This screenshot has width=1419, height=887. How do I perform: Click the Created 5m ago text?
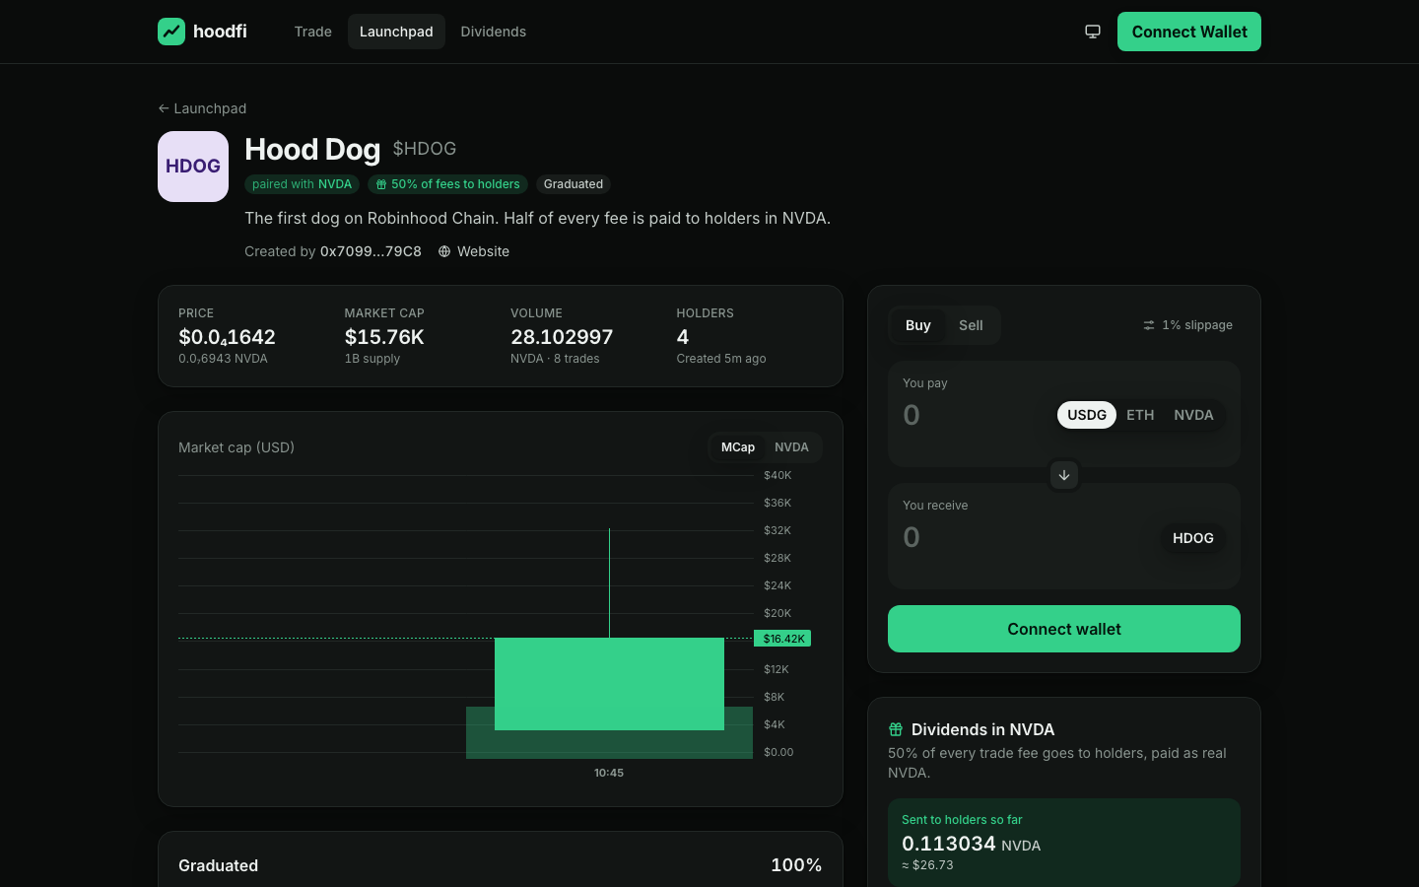[x=721, y=359]
